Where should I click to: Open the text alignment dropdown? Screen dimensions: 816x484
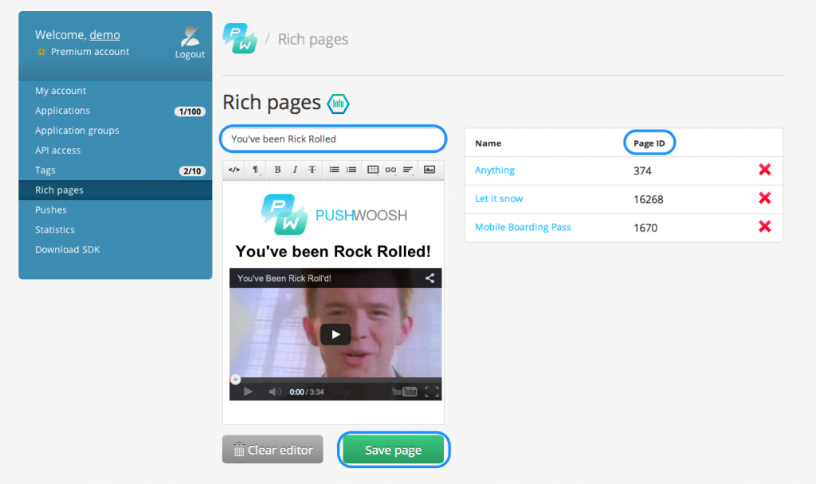tap(408, 170)
